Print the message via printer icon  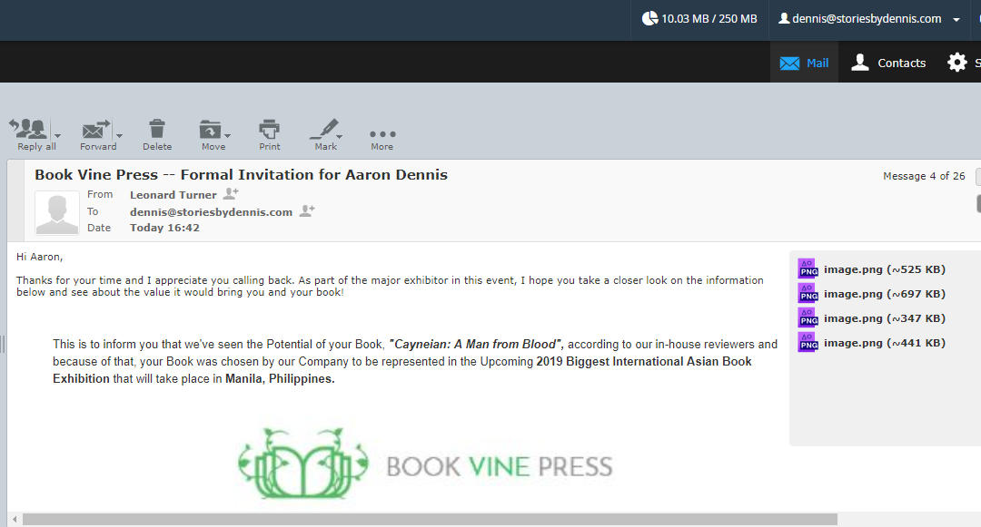pyautogui.click(x=270, y=129)
